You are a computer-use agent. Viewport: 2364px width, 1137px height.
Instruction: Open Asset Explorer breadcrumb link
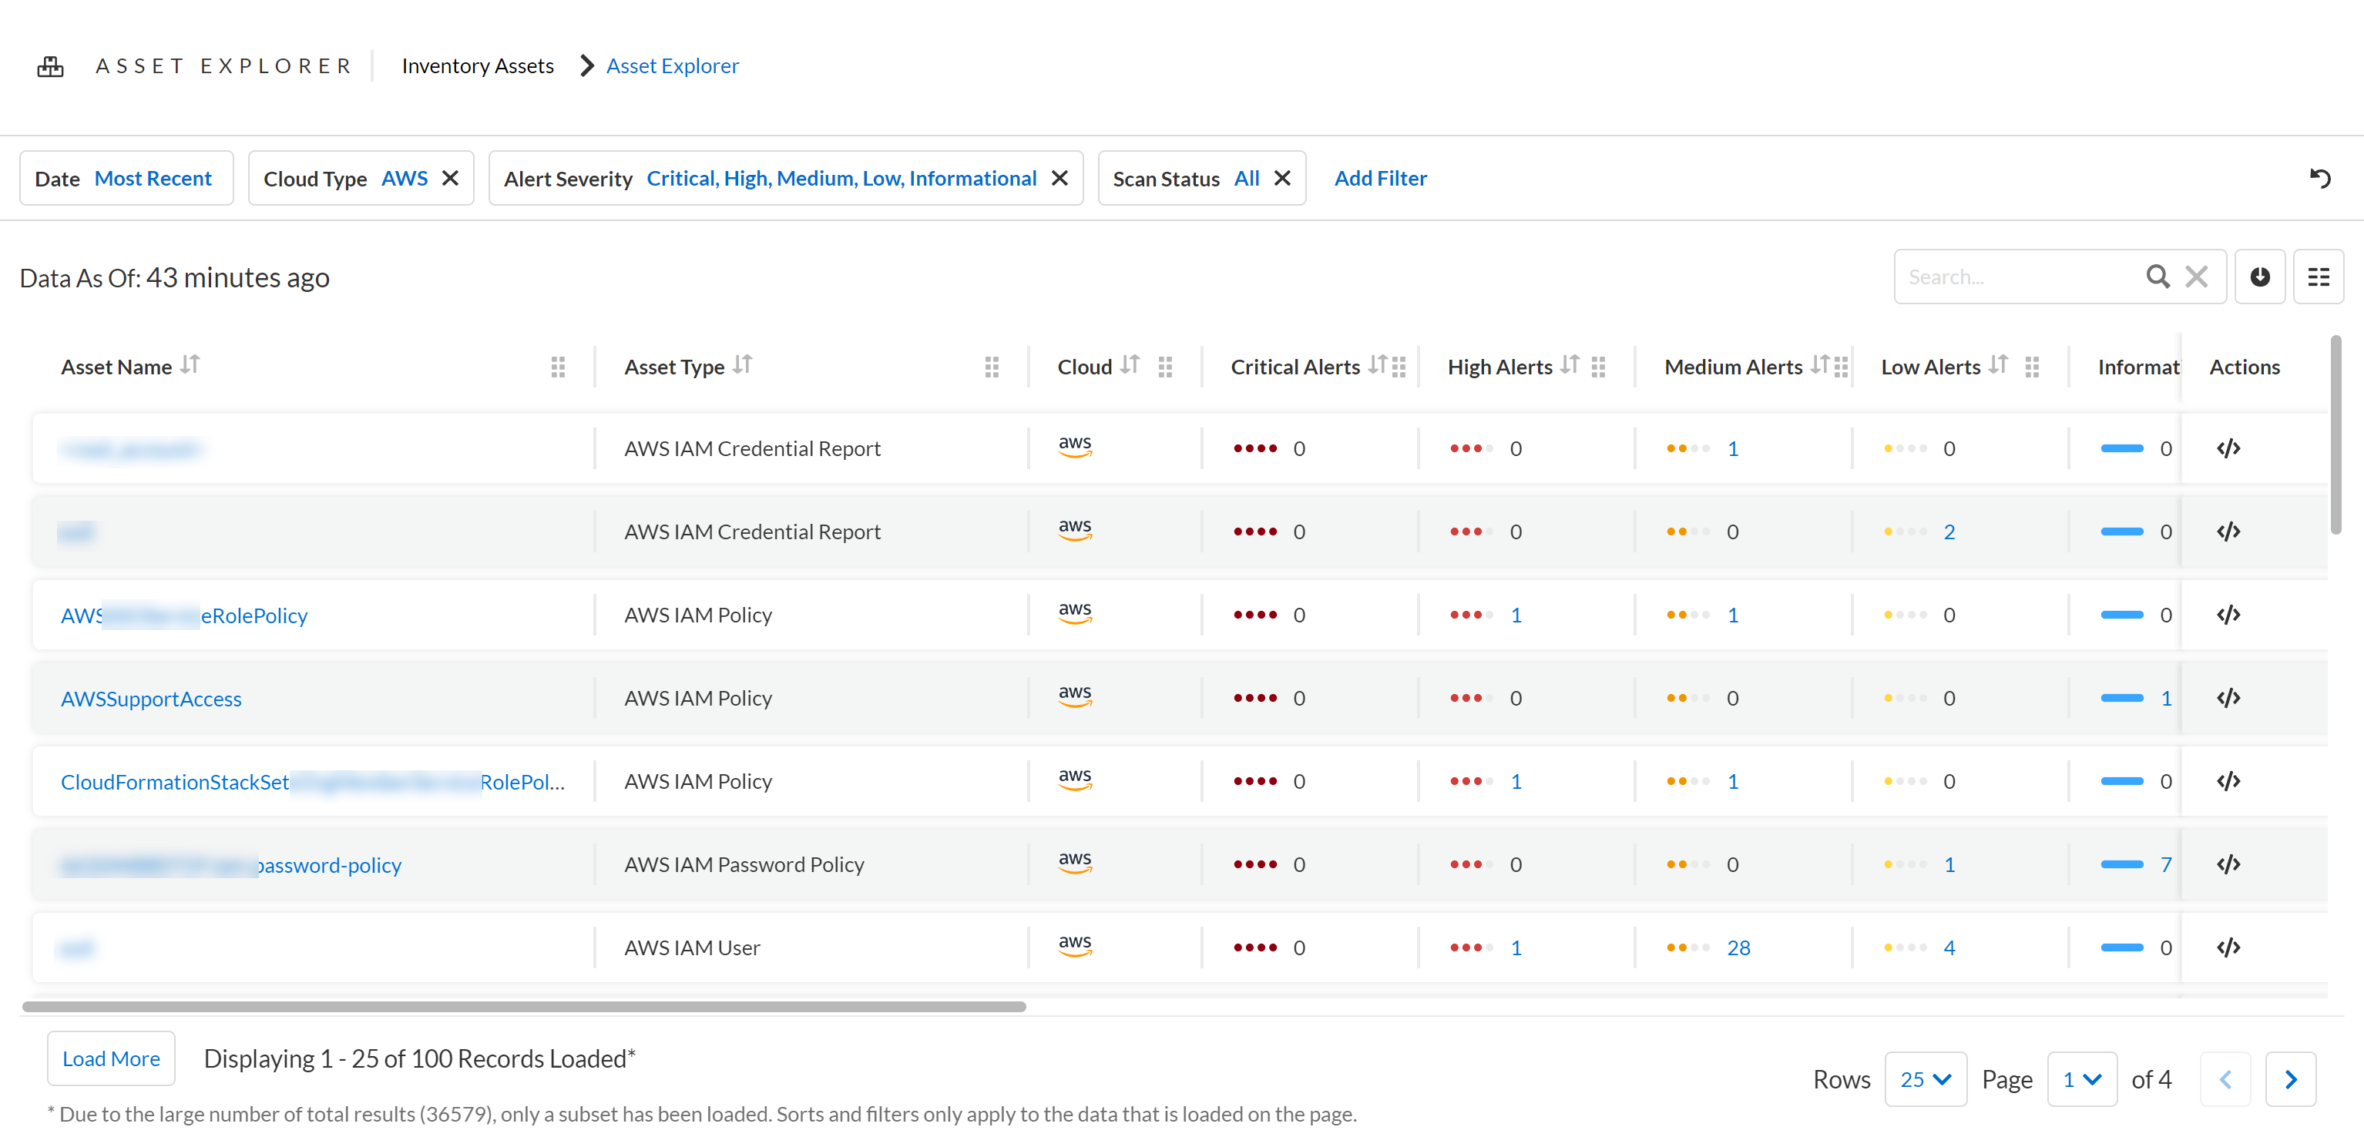[x=672, y=66]
